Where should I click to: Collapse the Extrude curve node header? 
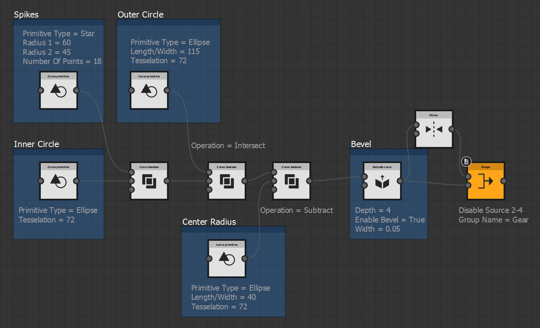coord(382,167)
